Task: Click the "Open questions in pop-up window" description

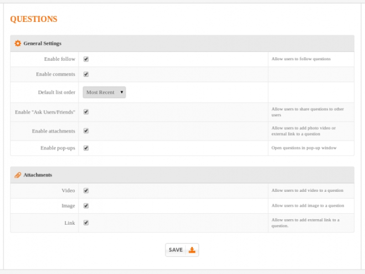Action: click(x=304, y=148)
